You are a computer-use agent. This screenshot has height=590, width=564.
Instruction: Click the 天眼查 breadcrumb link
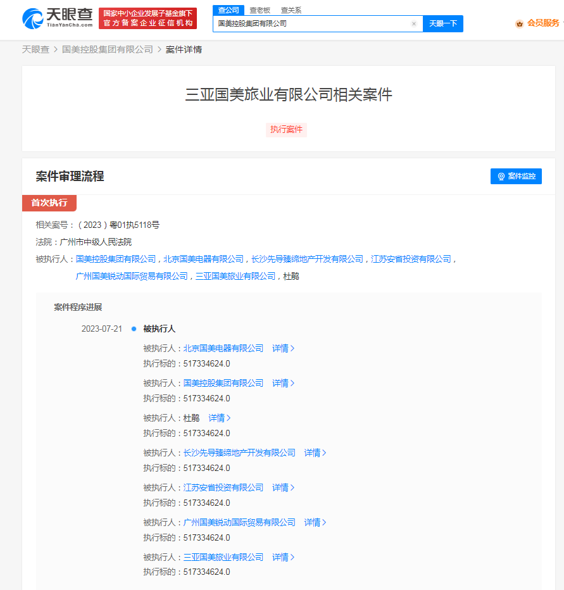(x=35, y=49)
